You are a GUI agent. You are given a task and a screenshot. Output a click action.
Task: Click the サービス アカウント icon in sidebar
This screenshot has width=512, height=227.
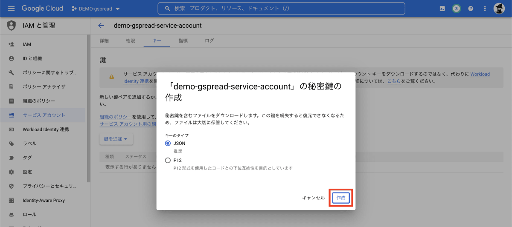click(x=12, y=115)
